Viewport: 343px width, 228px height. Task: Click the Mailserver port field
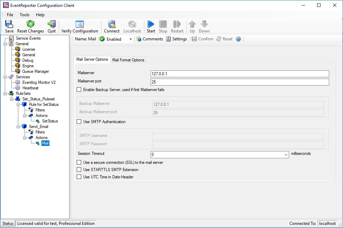click(240, 82)
